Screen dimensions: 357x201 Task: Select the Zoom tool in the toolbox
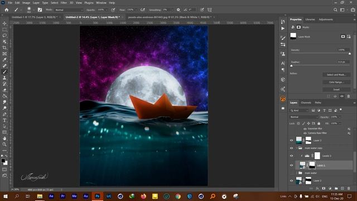pos(4,144)
